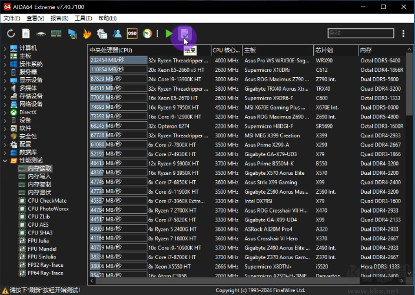Start benchmark with green play button
Image resolution: width=415 pixels, height=295 pixels.
point(168,34)
